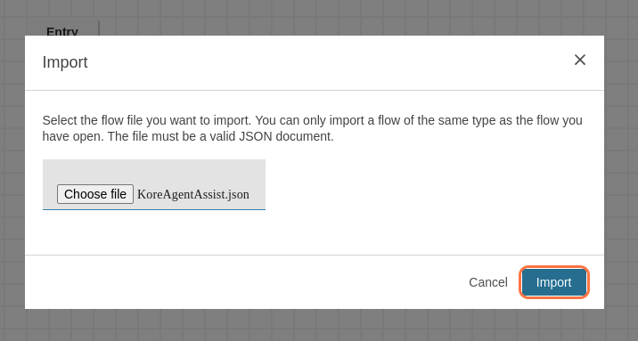
Task: Select the KoreAgentAssist.json file name text
Action: coord(193,194)
